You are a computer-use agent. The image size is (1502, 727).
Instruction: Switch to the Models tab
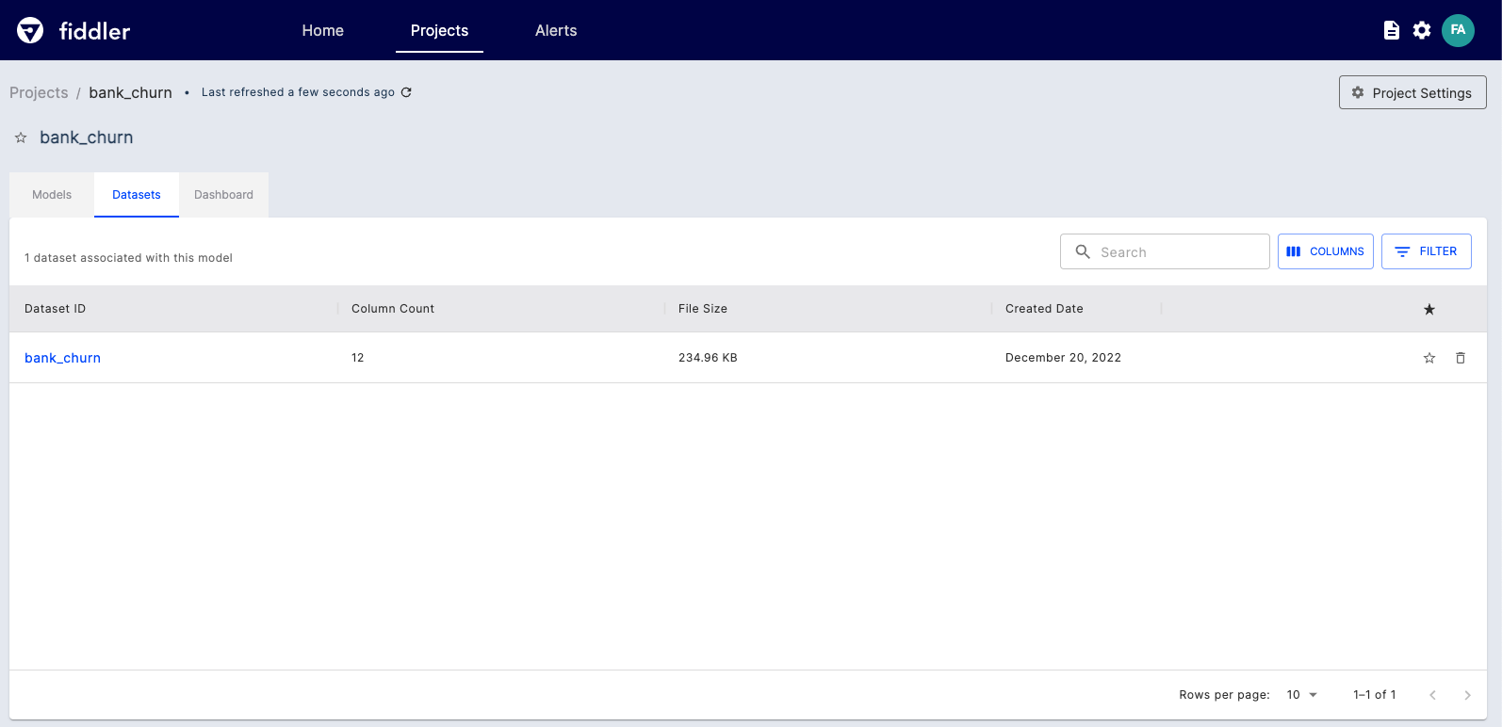(x=52, y=195)
